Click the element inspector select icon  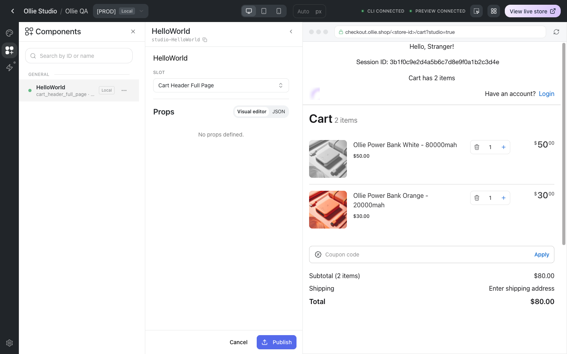476,11
